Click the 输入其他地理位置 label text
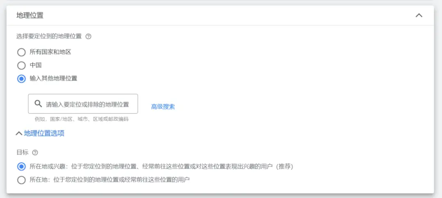Screen dimensions: 442x198 (x=53, y=78)
